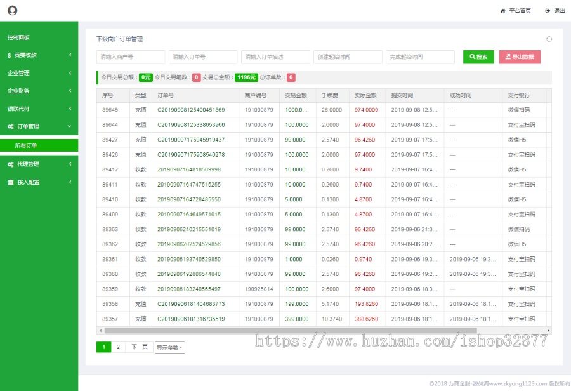Viewport: 571px width, 391px height.
Task: Click the dollar icon beside 我要收款
Action: coord(10,55)
